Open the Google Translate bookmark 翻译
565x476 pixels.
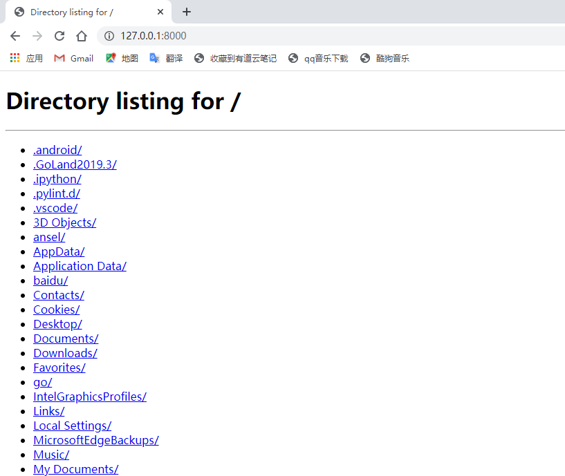pos(166,59)
